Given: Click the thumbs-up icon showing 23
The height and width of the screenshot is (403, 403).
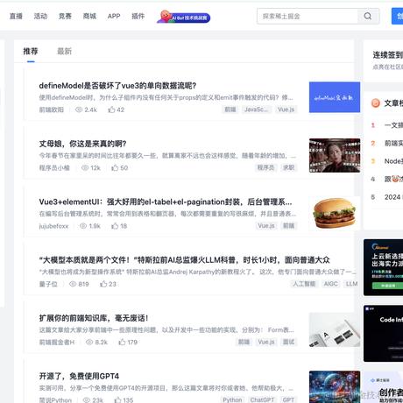Looking at the screenshot, I should (x=103, y=284).
